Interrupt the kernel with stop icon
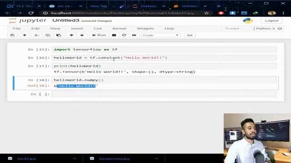The image size is (291, 163). click(114, 35)
